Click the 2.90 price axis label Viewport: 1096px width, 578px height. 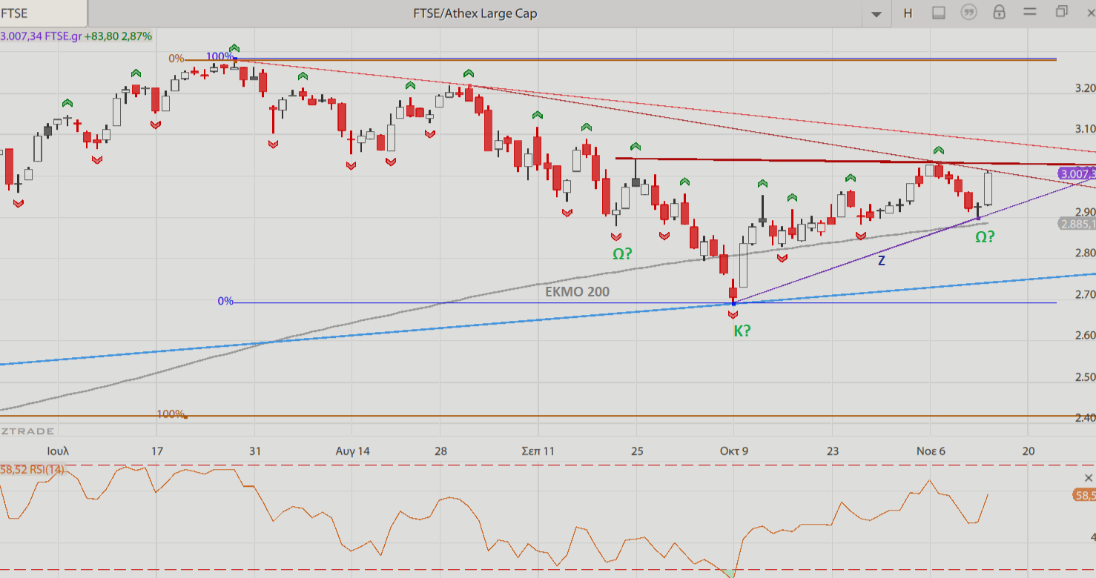[x=1085, y=212]
